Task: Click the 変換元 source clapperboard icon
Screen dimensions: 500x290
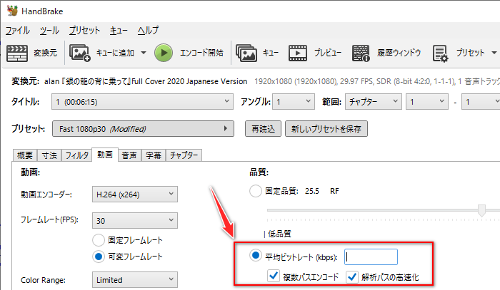Action: tap(17, 53)
